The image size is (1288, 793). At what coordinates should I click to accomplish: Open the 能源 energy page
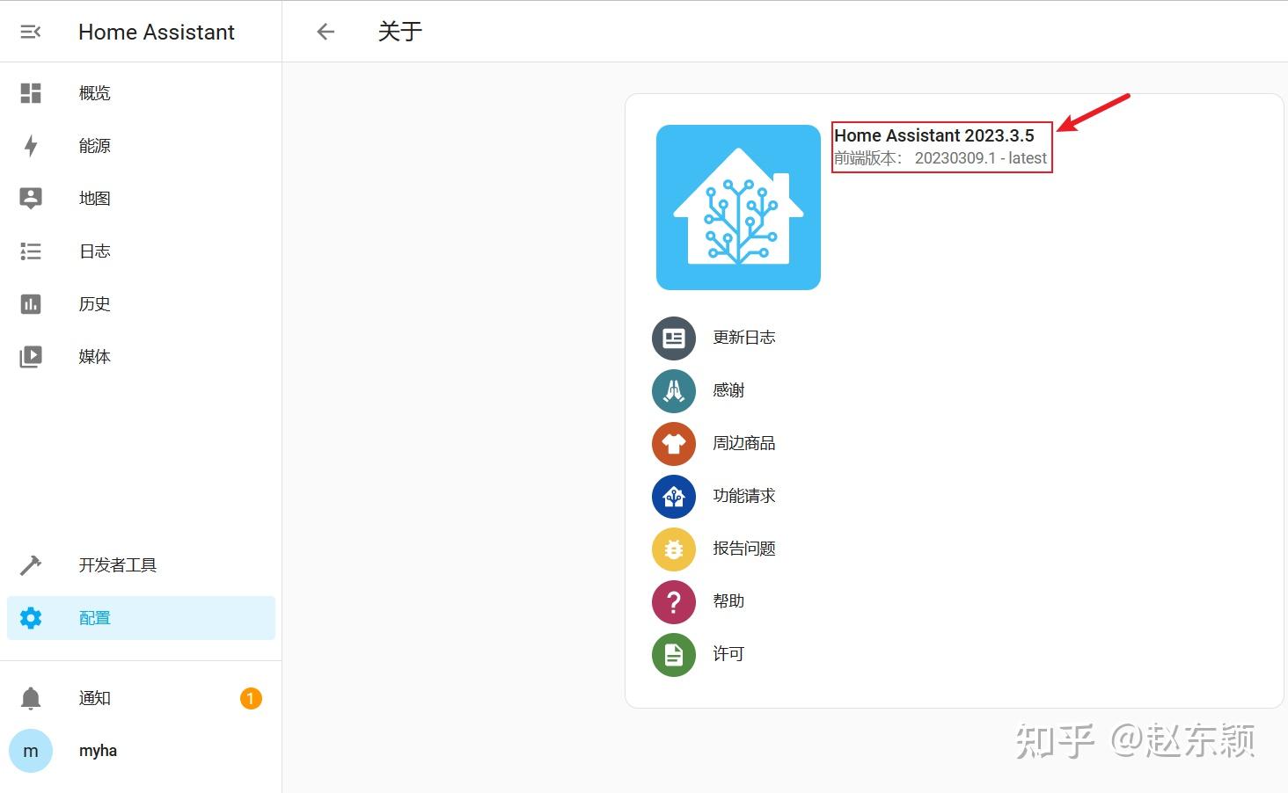(141, 146)
